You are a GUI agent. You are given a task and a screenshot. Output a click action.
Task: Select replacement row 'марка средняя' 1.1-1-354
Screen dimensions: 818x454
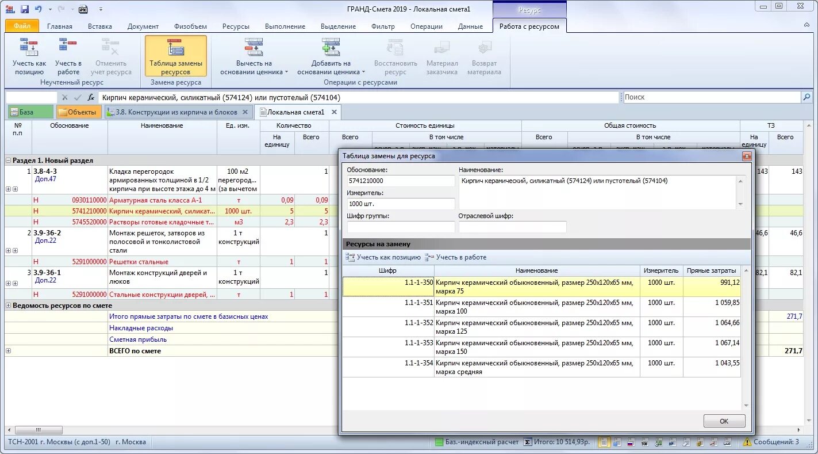point(542,367)
